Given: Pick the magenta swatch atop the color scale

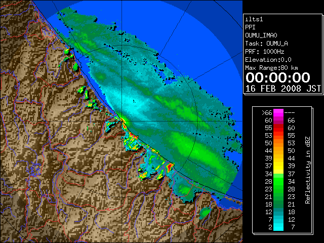Looking at the screenshot, I should click(x=278, y=112).
